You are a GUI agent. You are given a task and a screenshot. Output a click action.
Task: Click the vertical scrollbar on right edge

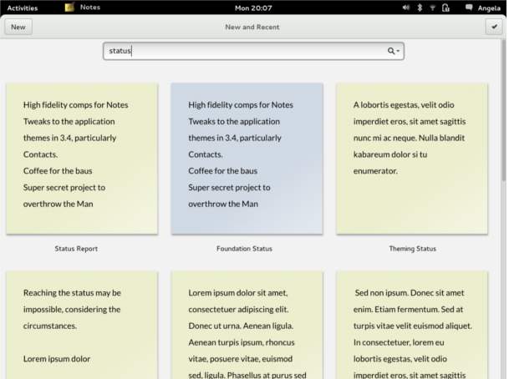tap(503, 110)
